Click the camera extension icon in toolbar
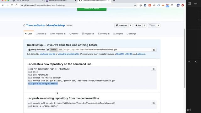Screen dimensions: 201x113 pos(154,5)
